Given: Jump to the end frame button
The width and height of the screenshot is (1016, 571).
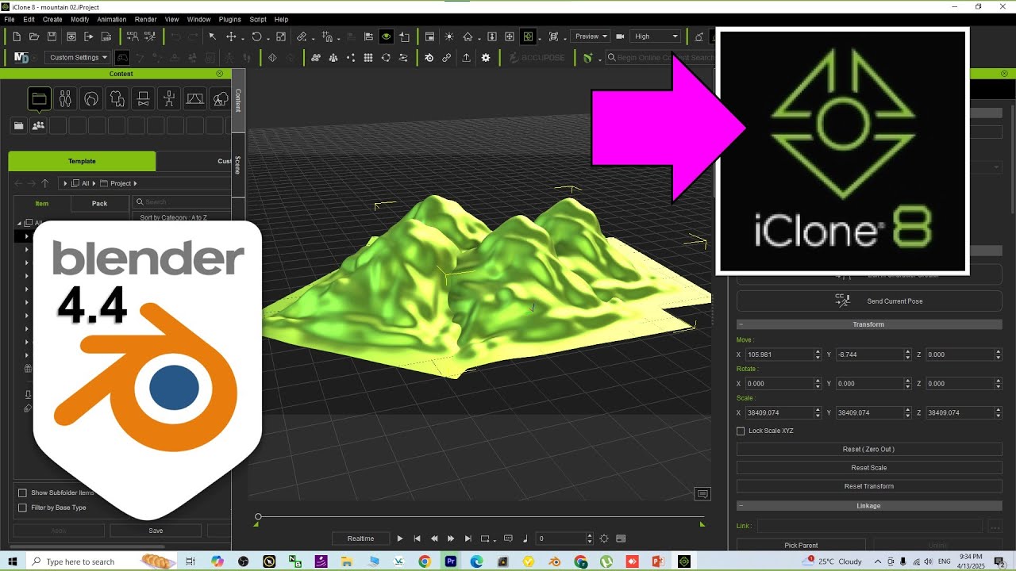Looking at the screenshot, I should (x=468, y=538).
